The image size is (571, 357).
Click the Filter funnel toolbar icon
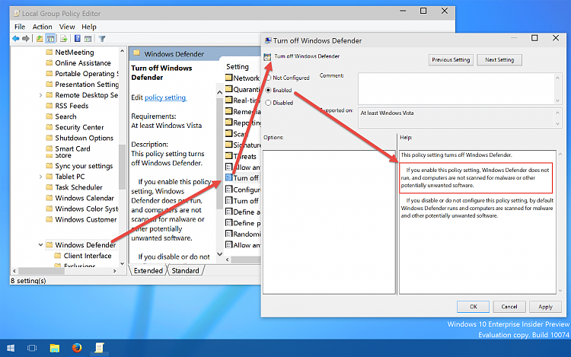[x=102, y=39]
